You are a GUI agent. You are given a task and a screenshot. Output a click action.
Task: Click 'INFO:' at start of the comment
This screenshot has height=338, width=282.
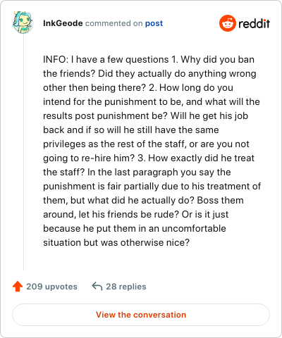[56, 59]
